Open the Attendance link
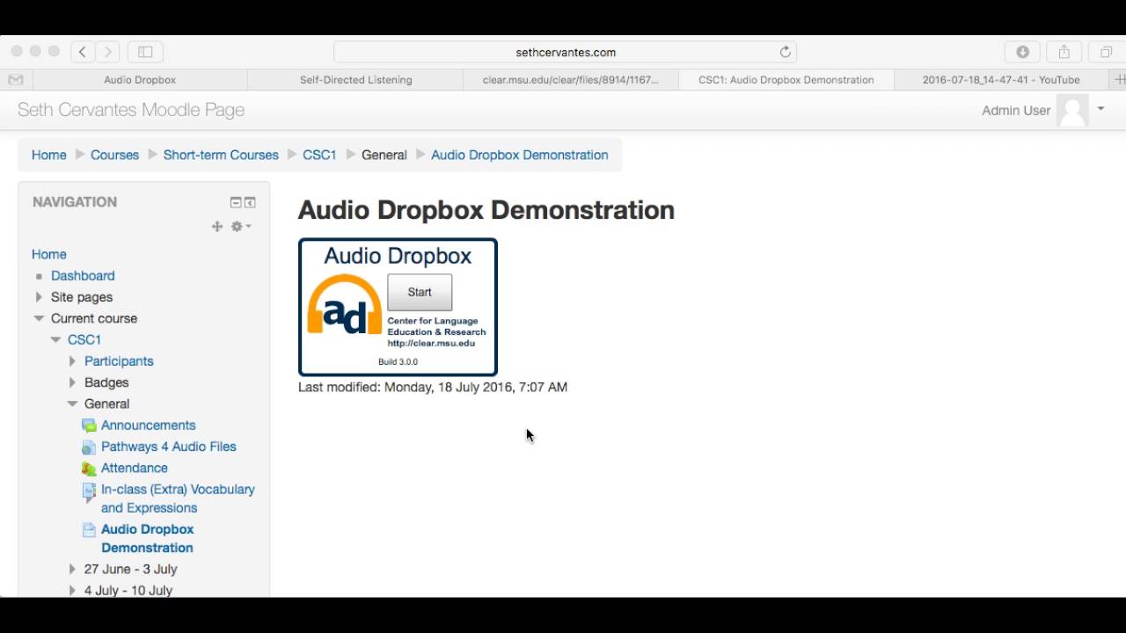This screenshot has height=633, width=1126. [134, 469]
